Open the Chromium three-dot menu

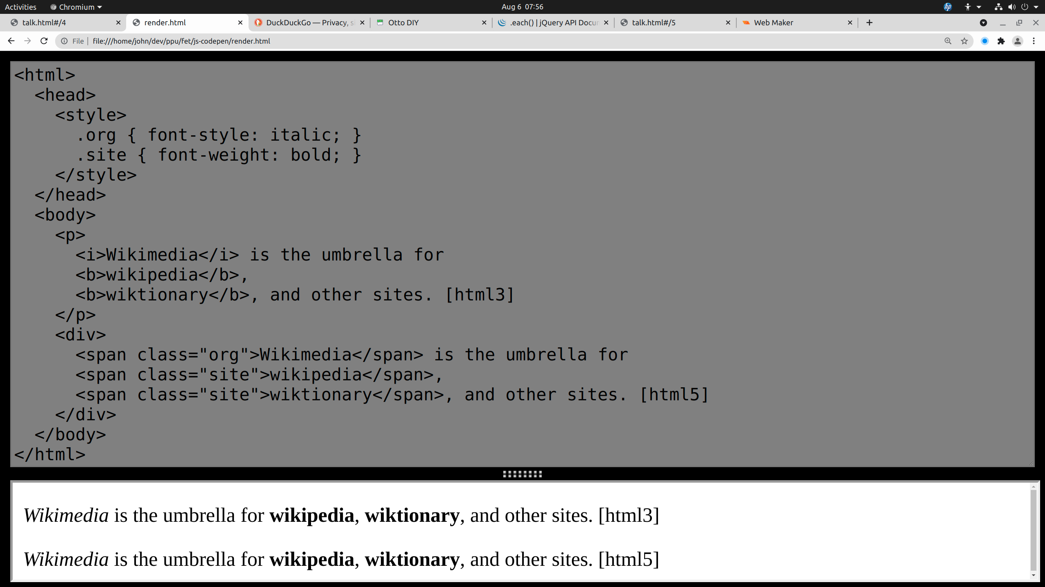point(1034,41)
